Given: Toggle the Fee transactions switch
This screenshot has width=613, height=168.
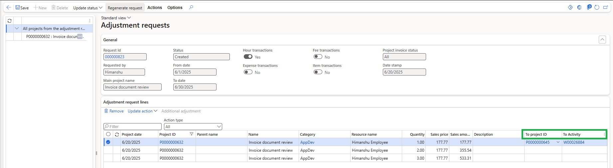Looking at the screenshot, I should pyautogui.click(x=318, y=57).
